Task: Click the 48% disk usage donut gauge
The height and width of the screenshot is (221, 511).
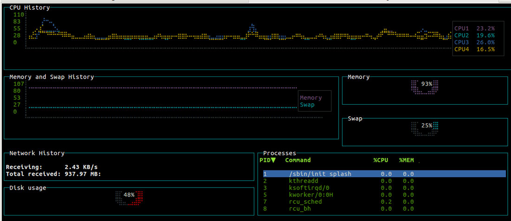Action: (130, 198)
